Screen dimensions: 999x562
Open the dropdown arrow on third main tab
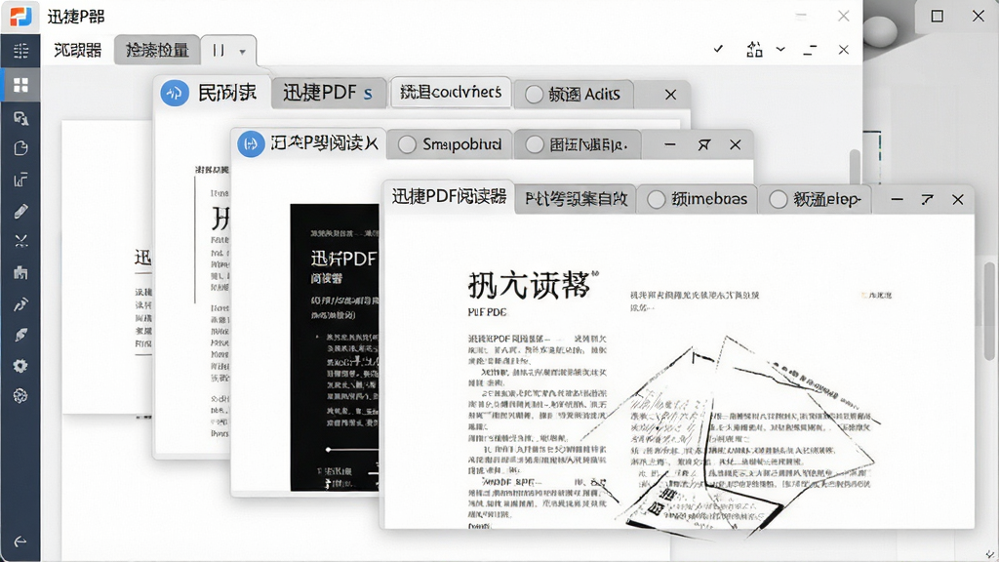pos(242,52)
